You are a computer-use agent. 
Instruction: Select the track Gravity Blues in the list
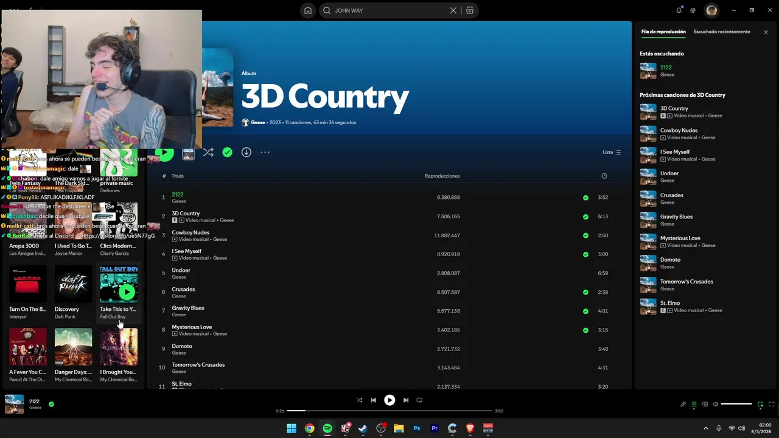click(188, 308)
